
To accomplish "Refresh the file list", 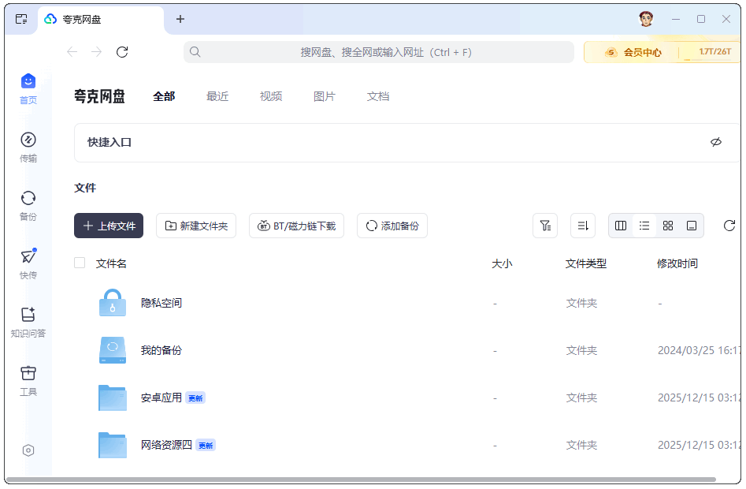I will pyautogui.click(x=729, y=226).
